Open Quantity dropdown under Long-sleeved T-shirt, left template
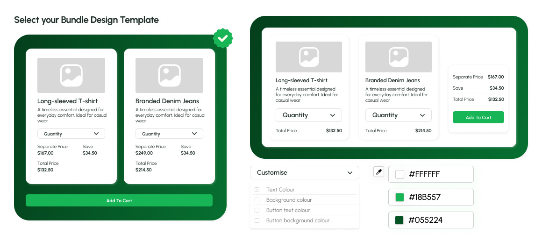 [x=71, y=134]
